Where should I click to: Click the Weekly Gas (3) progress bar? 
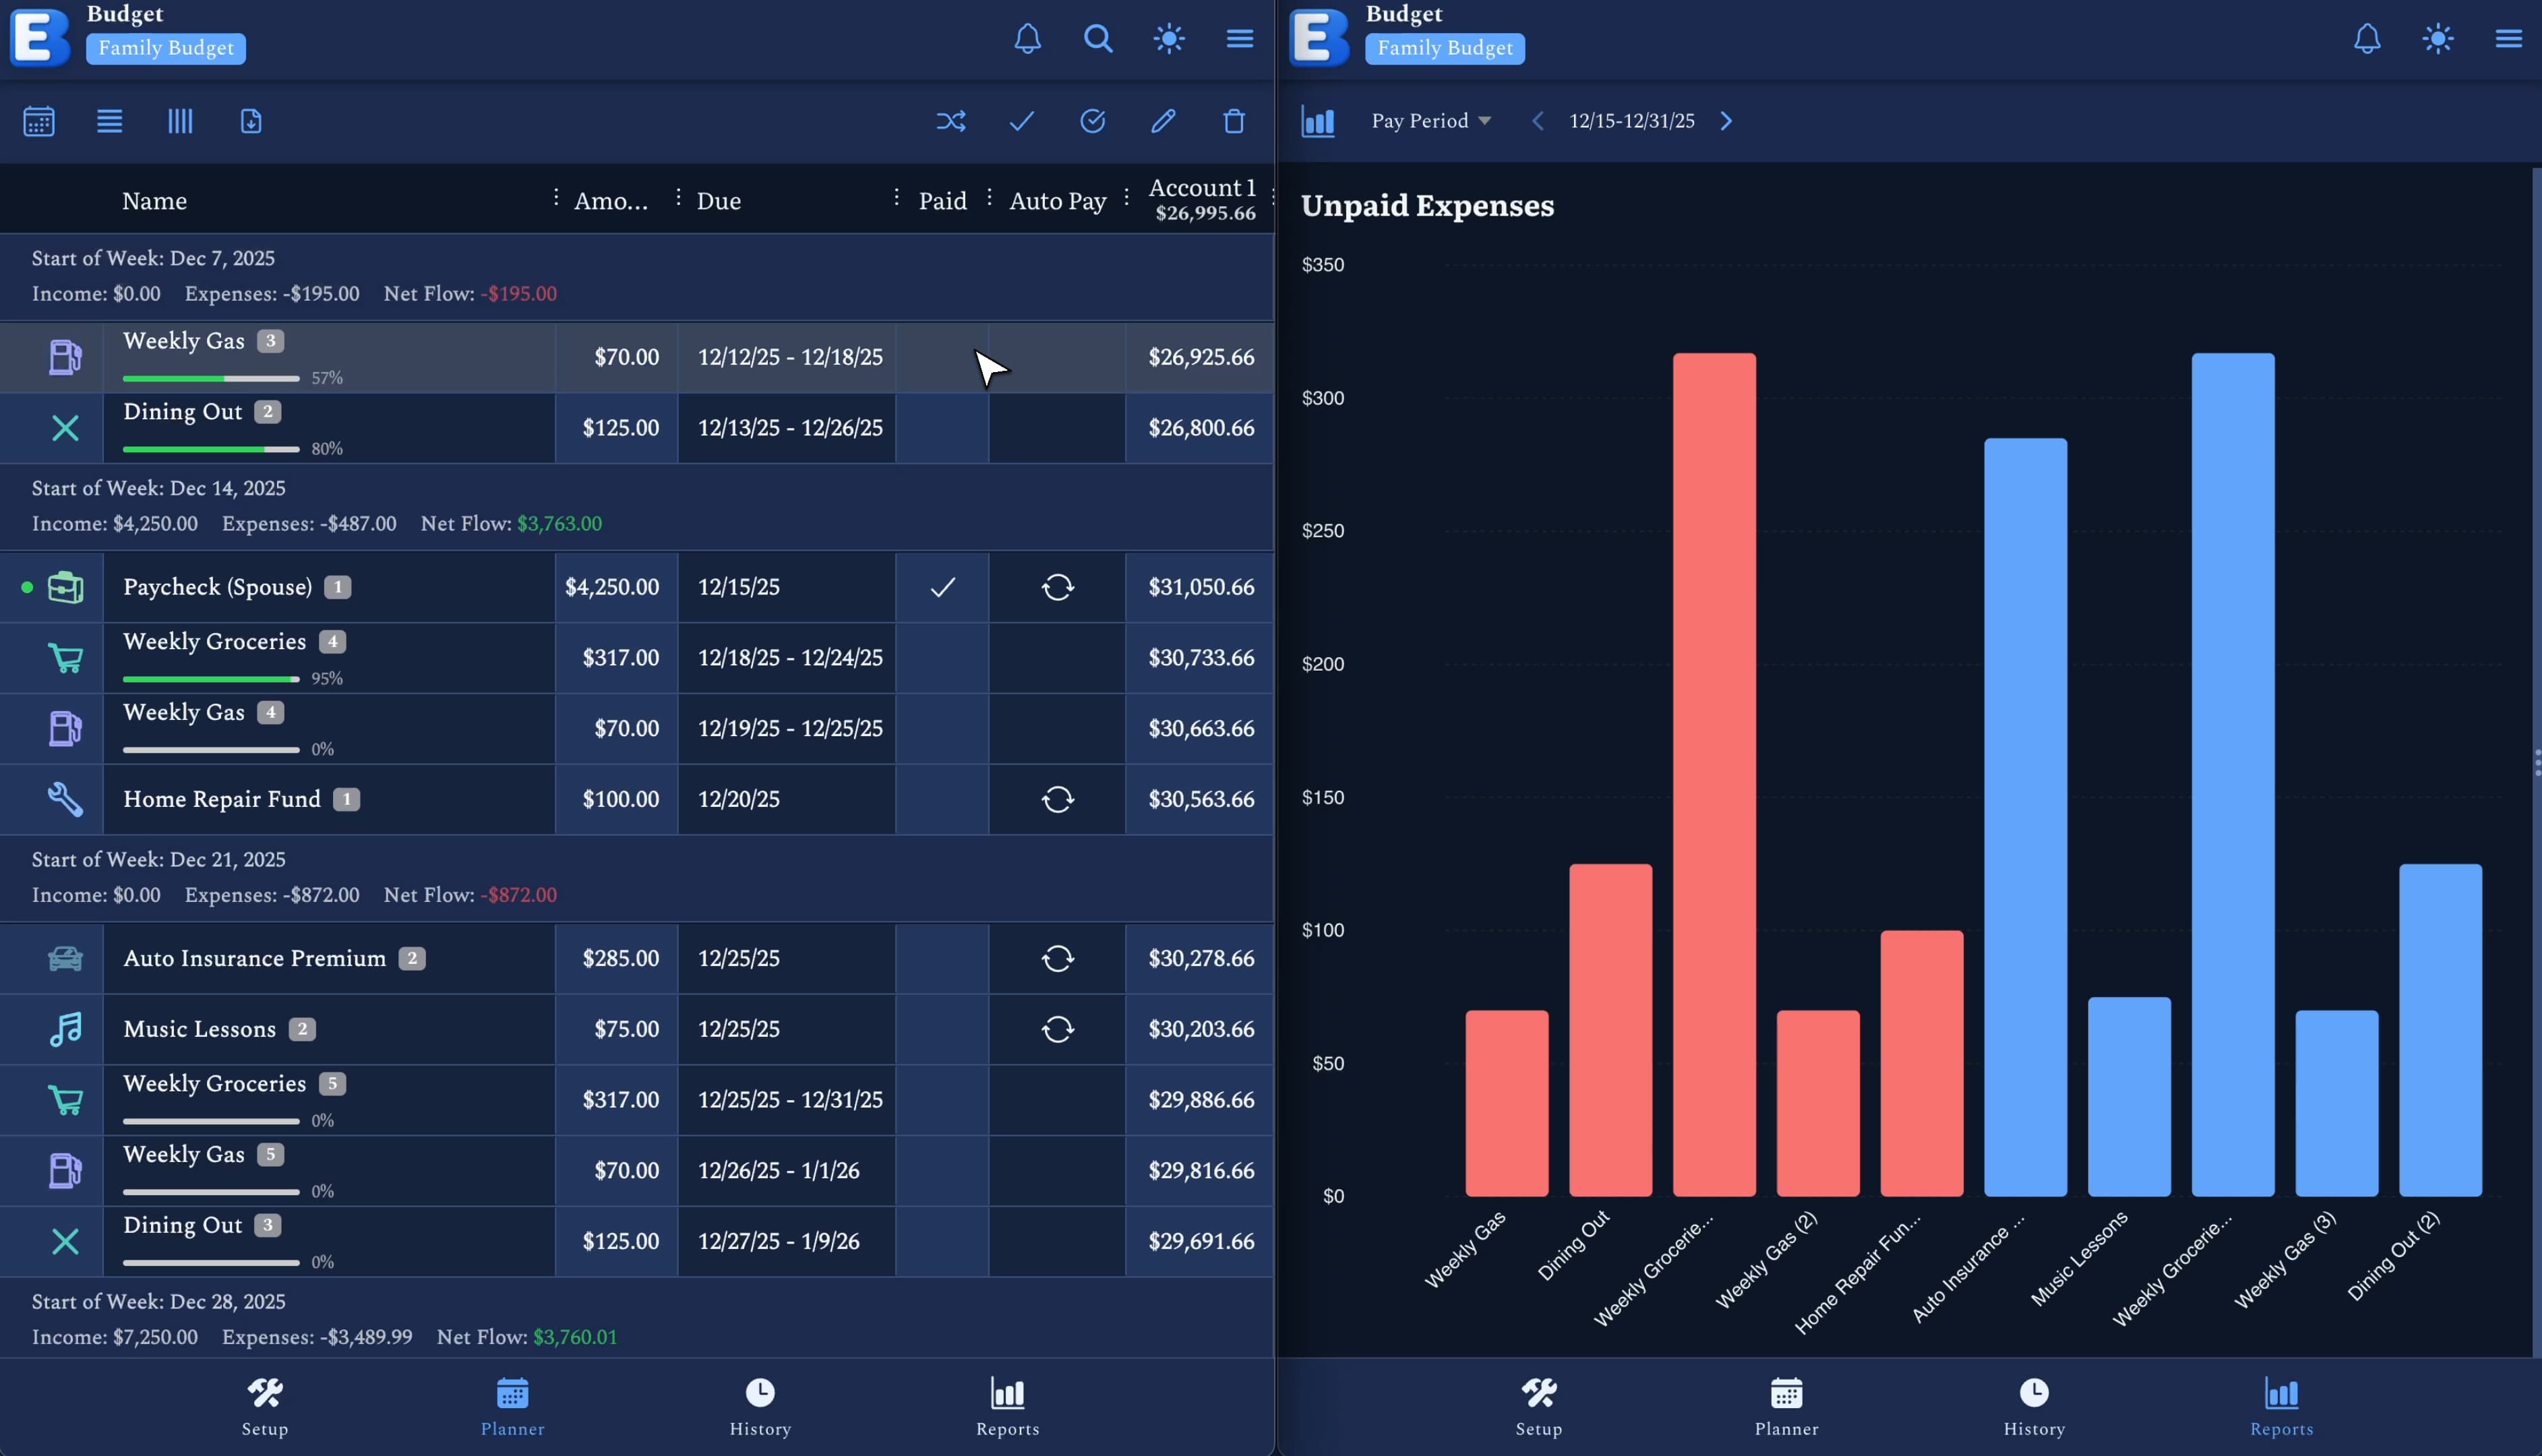[x=211, y=378]
